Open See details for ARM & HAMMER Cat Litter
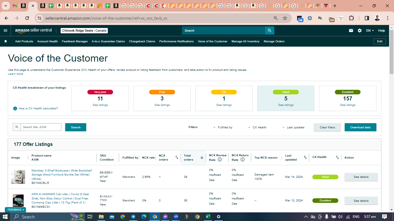Viewport: 394px width, 221px height. (361, 201)
